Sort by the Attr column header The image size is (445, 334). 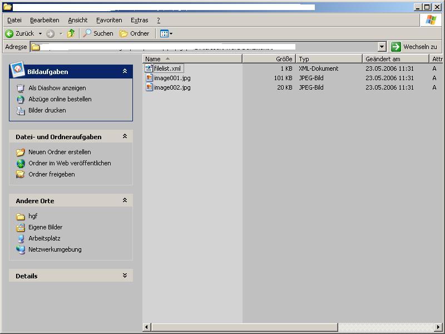pyautogui.click(x=437, y=59)
